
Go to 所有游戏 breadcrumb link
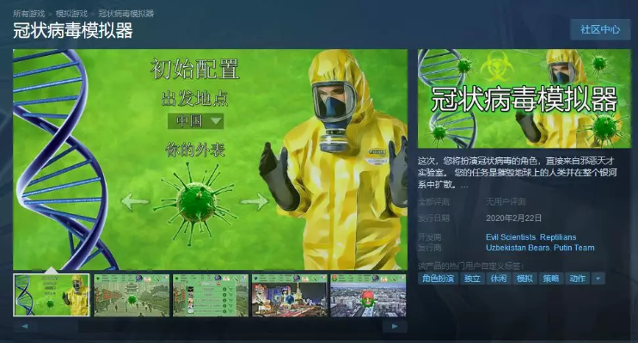tap(28, 14)
